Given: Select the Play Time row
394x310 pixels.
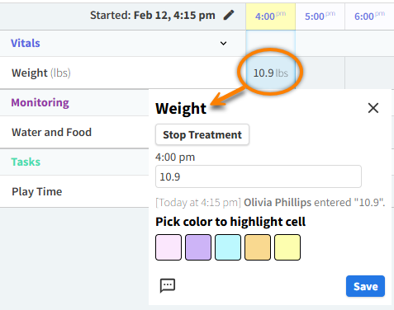Looking at the screenshot, I should pos(74,191).
